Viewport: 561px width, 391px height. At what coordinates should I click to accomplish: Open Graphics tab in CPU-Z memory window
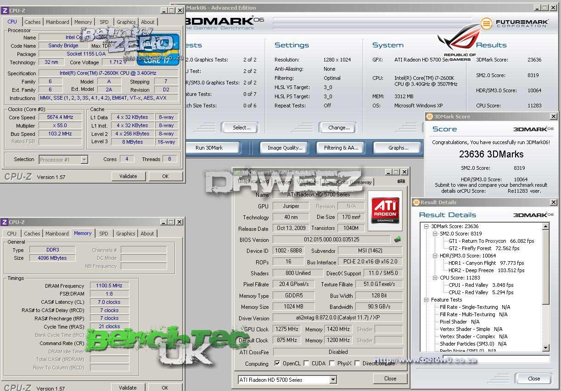126,234
